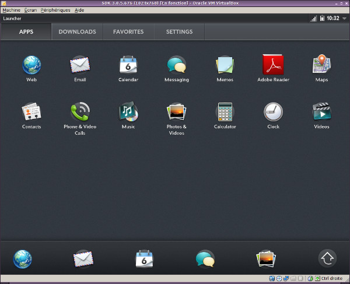This screenshot has height=284, width=350.
Task: Switch to the SETTINGS tab
Action: tap(179, 31)
